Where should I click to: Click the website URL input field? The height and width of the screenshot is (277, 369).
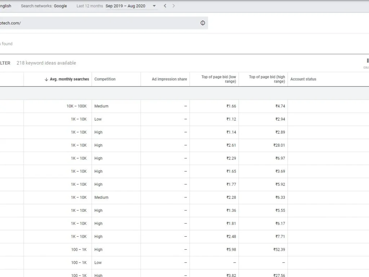[x=97, y=23]
